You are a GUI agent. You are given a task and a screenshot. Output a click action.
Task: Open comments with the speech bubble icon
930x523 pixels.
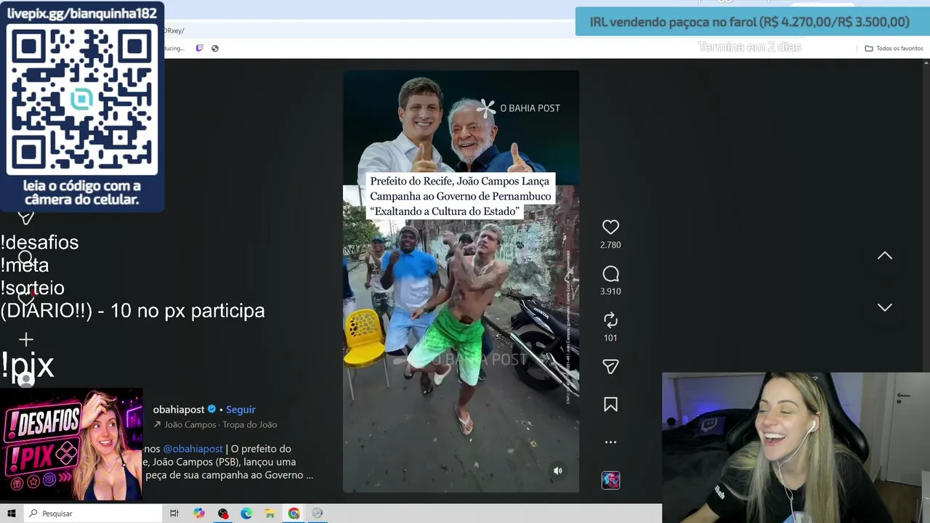click(x=610, y=274)
